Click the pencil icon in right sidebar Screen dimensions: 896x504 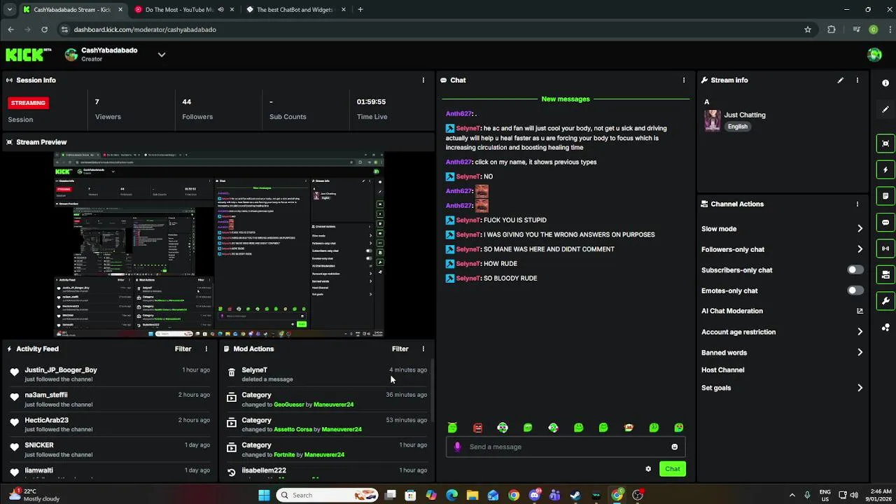tap(885, 109)
